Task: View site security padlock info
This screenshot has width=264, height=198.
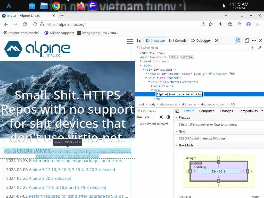Action: coord(42,24)
